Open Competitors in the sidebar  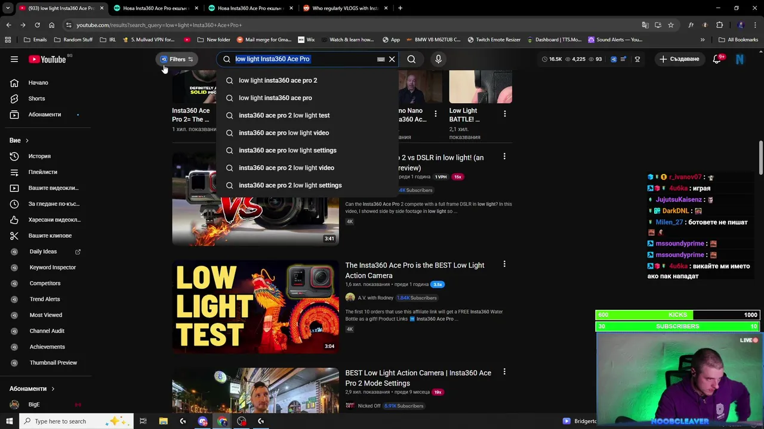(x=45, y=283)
